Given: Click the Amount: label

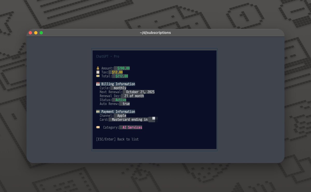Looking at the screenshot, I should point(108,68).
